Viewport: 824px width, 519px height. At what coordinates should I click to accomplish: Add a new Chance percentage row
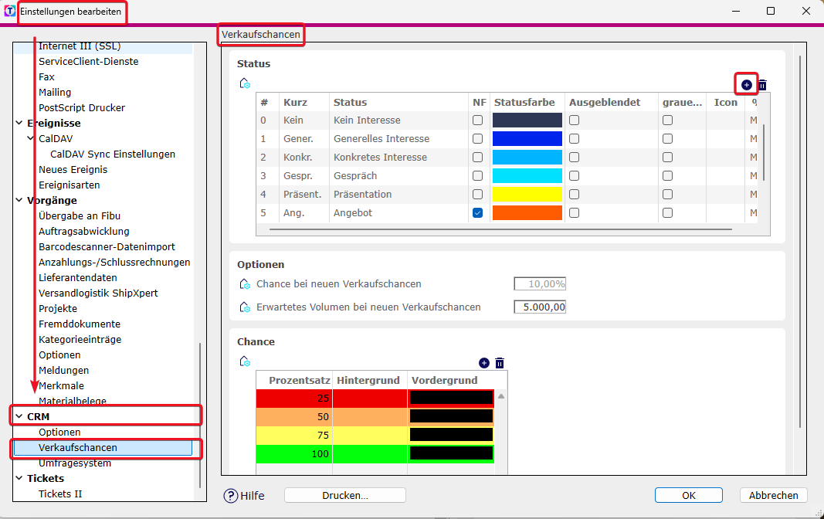click(484, 363)
